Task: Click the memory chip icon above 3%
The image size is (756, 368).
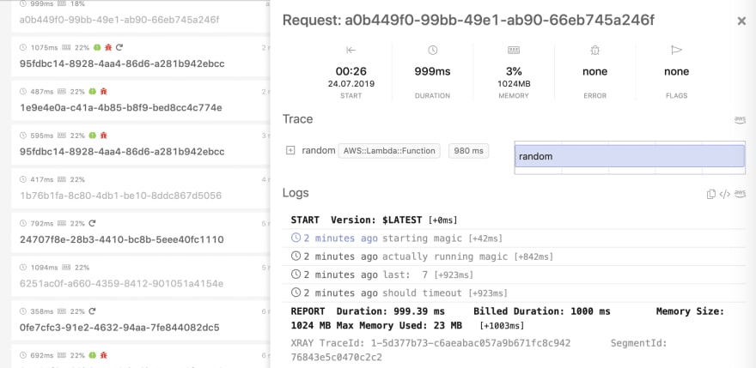Action: pyautogui.click(x=514, y=50)
